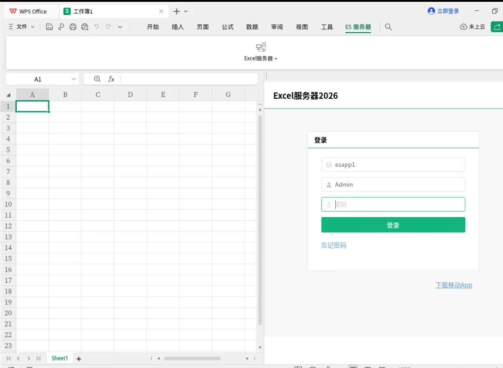Go to next sheet arrow
The height and width of the screenshot is (368, 503).
28,358
